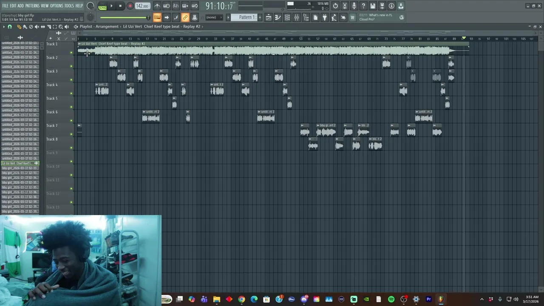Screen dimensions: 544x306
Task: Mute Track 1 green light
Action: [71, 53]
